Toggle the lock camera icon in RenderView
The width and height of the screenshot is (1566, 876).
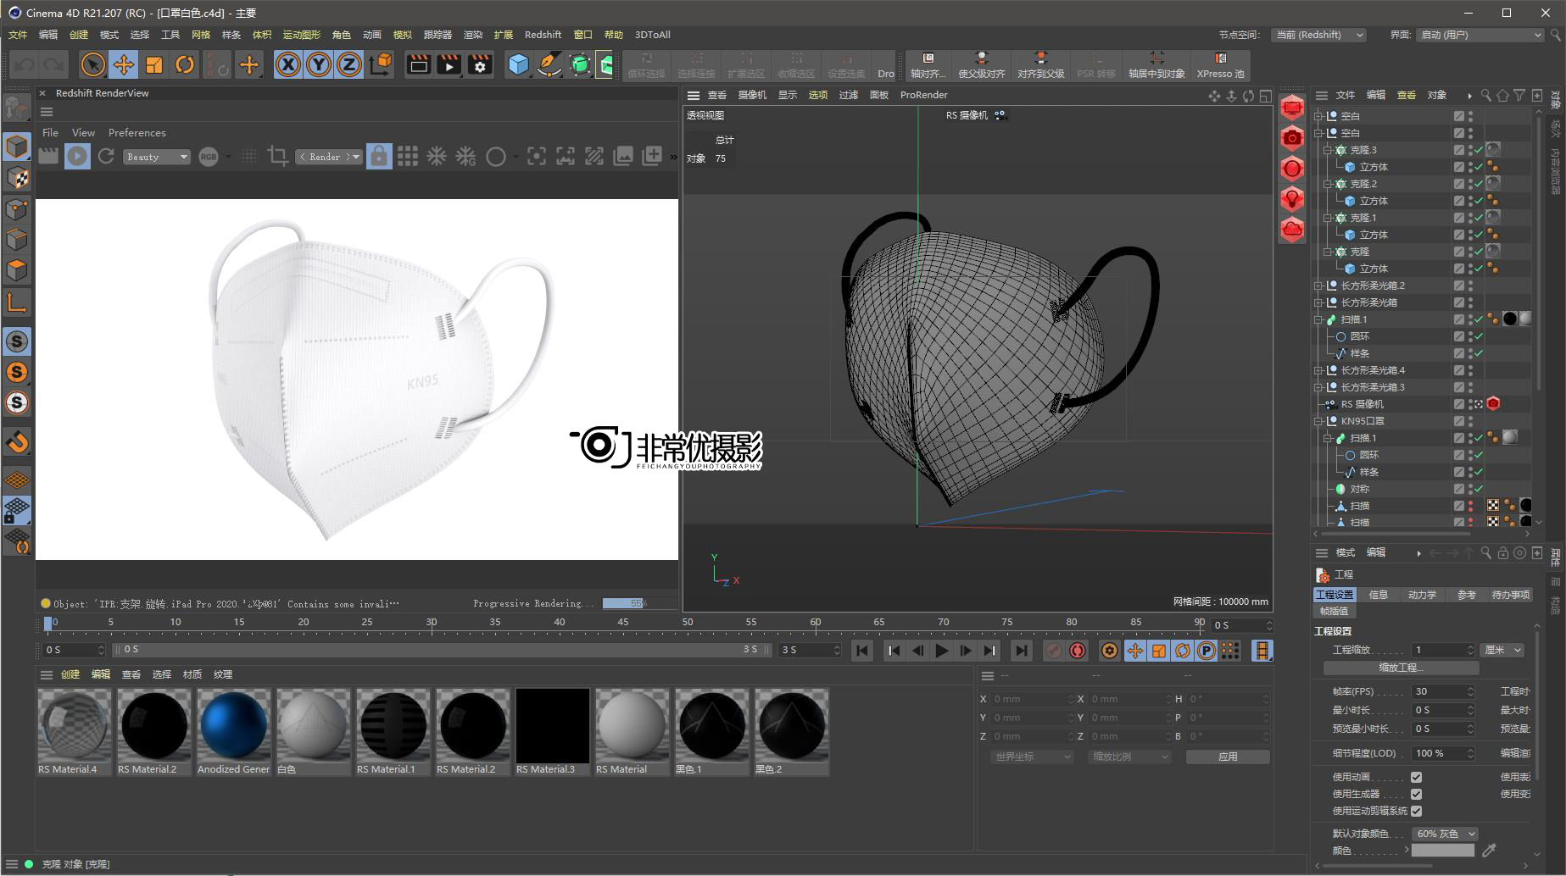[379, 156]
